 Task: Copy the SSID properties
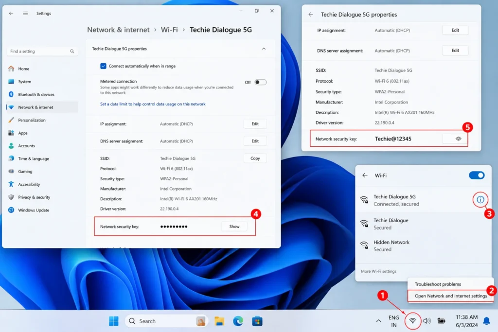point(255,158)
